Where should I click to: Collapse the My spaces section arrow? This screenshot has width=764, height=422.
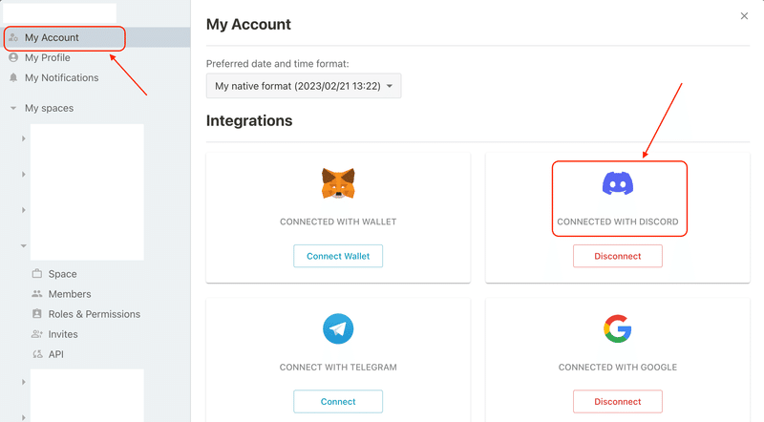[x=13, y=108]
